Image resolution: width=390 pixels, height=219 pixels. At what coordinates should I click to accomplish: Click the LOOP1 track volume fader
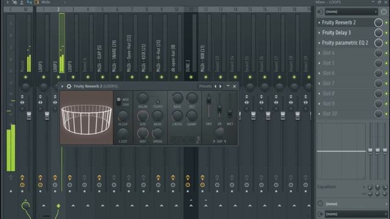coord(47,116)
